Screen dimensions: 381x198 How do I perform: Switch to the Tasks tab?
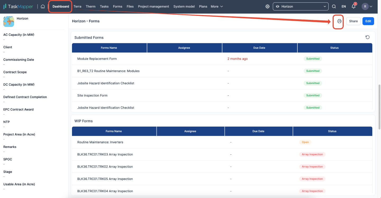click(104, 6)
